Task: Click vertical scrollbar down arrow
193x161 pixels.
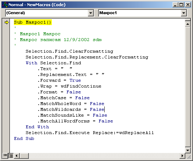Action: (188, 150)
